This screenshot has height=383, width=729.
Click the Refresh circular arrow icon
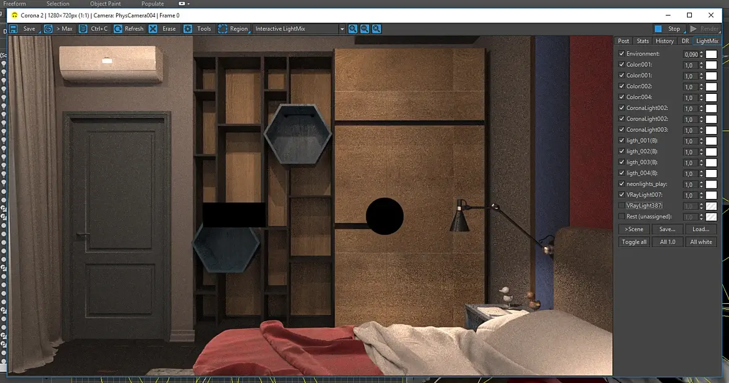[x=118, y=29]
